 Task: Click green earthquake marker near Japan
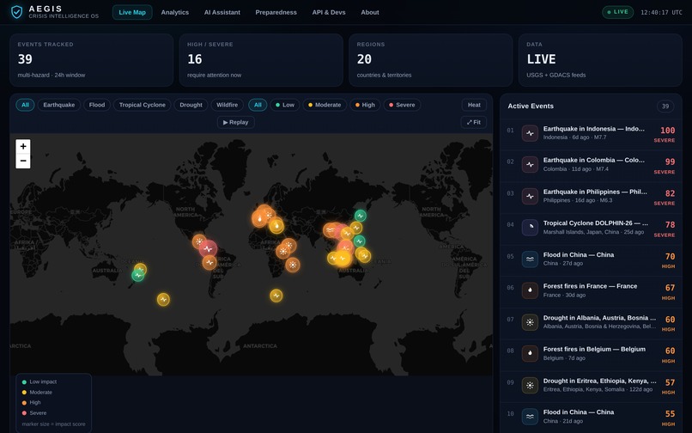361,216
